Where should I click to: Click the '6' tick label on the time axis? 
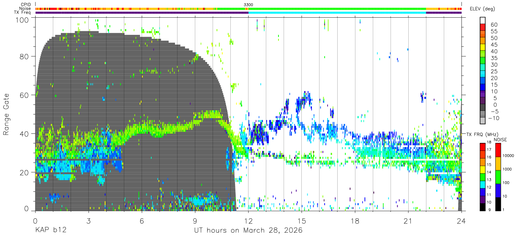point(142,220)
